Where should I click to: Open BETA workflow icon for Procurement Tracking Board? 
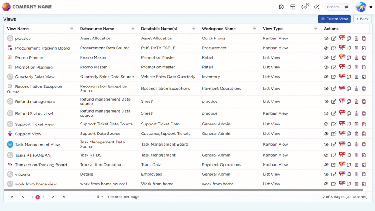pos(342,47)
